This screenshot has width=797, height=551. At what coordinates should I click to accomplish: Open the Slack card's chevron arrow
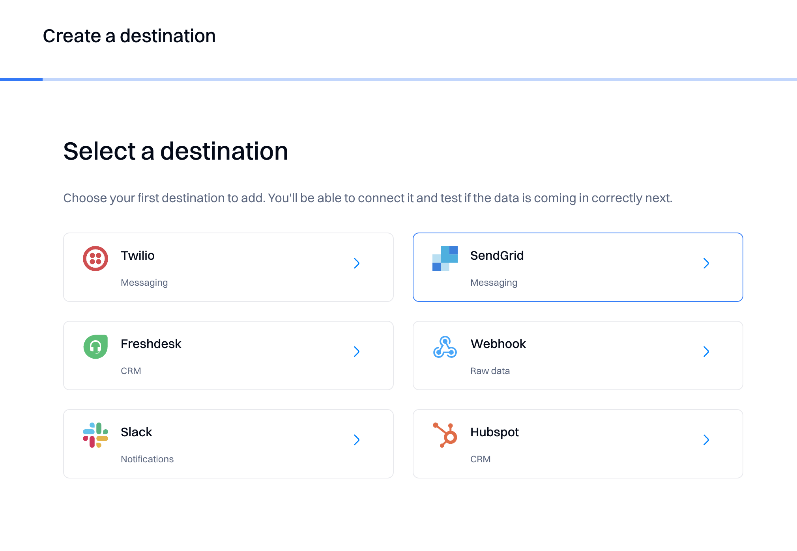pos(356,440)
